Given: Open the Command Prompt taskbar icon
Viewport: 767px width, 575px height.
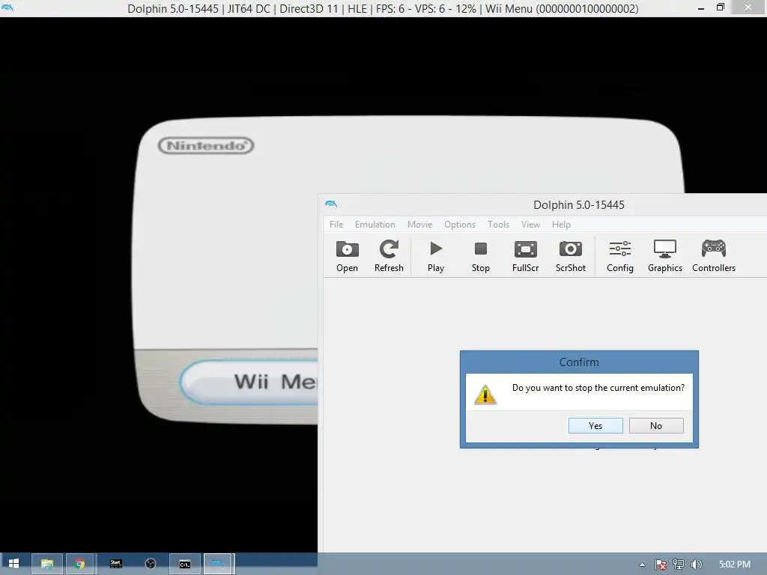Looking at the screenshot, I should click(185, 564).
